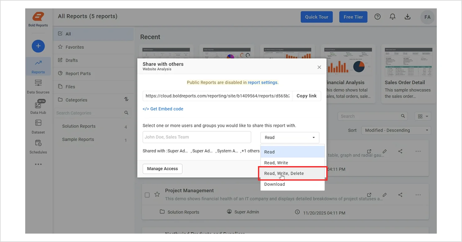The width and height of the screenshot is (462, 242).
Task: Choose Read permission option
Action: (292, 152)
